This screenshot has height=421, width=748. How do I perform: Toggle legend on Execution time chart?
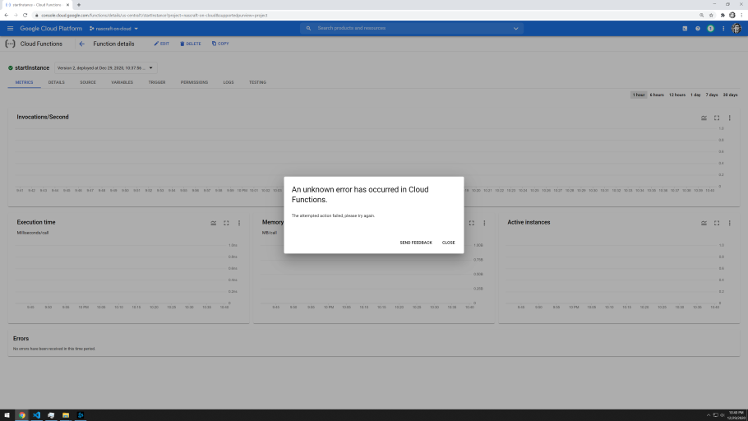tap(213, 223)
